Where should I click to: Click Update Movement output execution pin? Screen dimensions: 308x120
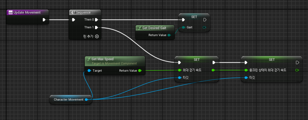pyautogui.click(x=44, y=19)
